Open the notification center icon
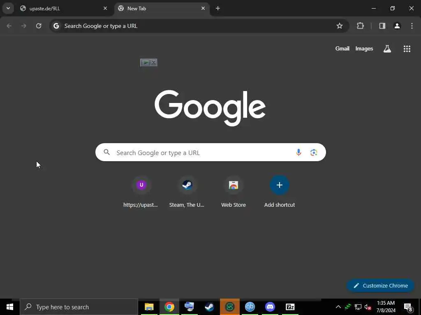The height and width of the screenshot is (315, 421). 408,307
